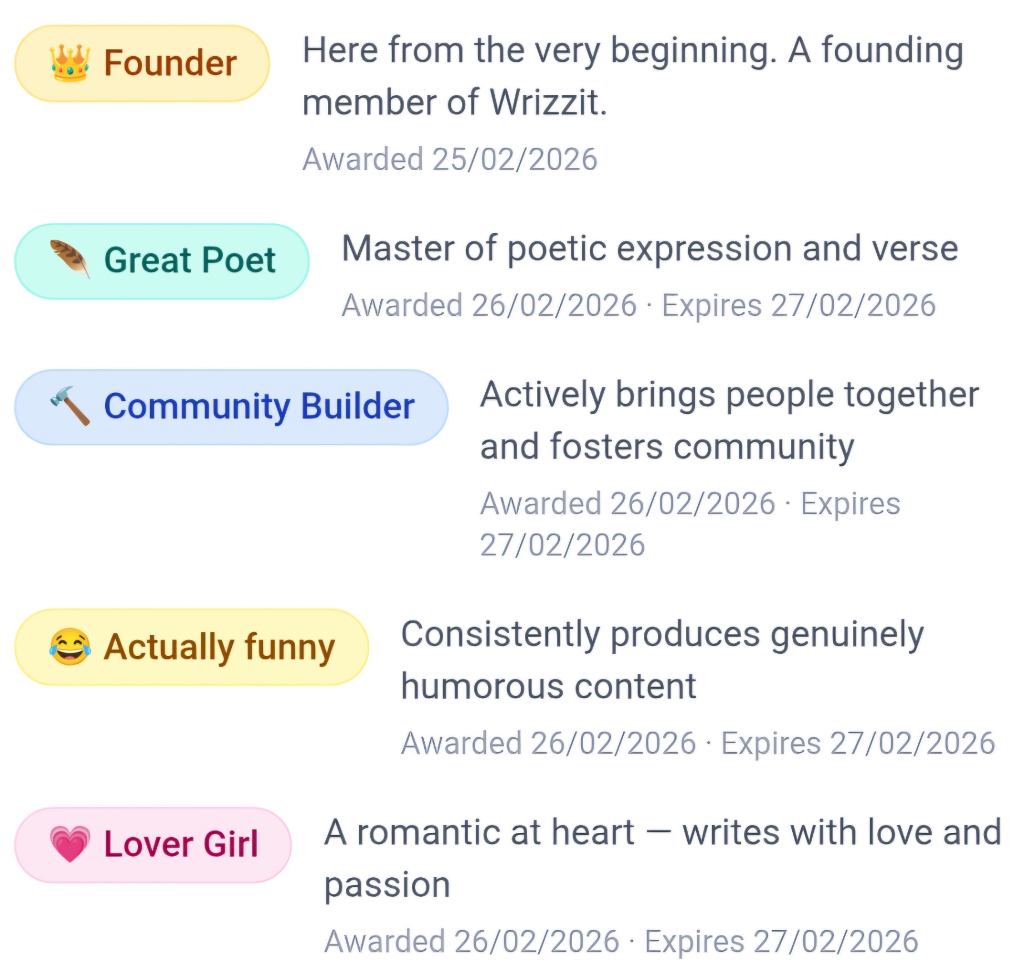Click the feather quill icon
This screenshot has width=1014, height=969.
click(69, 259)
